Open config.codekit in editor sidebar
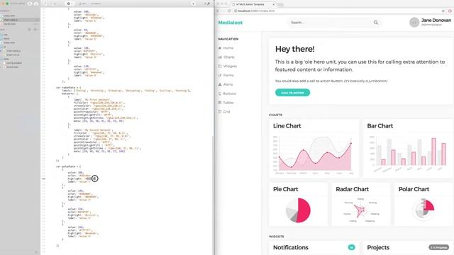Viewport: 454px width, 255px height. point(14,63)
